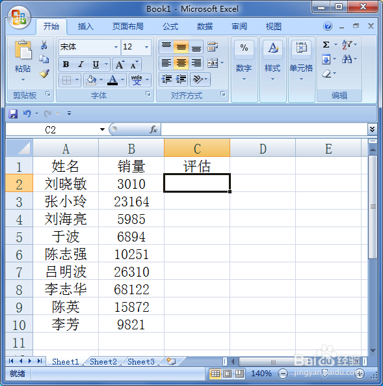Increase font size with the large A

pyautogui.click(x=120, y=64)
